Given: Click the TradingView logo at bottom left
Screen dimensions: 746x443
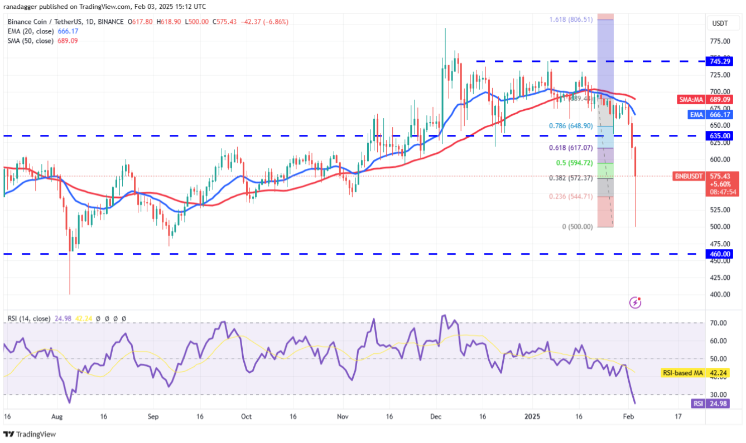Looking at the screenshot, I should coord(30,434).
